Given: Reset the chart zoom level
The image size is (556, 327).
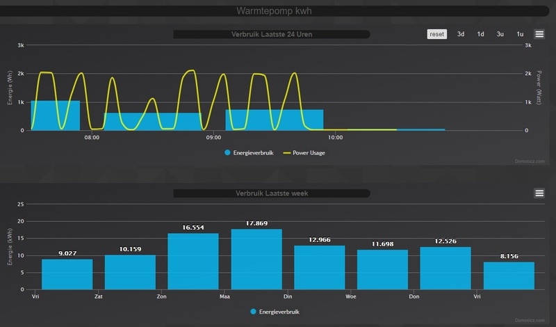Looking at the screenshot, I should coord(436,34).
